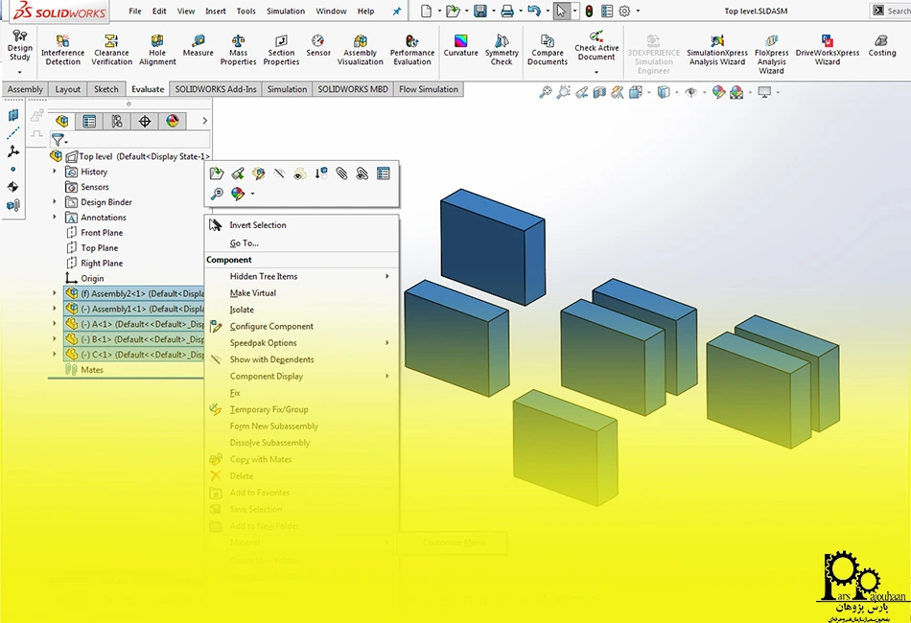
Task: Click Configure Component
Action: point(271,326)
